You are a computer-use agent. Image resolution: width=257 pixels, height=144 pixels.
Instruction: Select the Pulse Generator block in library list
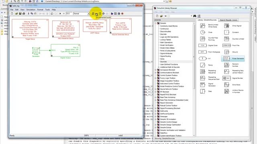pos(233,58)
